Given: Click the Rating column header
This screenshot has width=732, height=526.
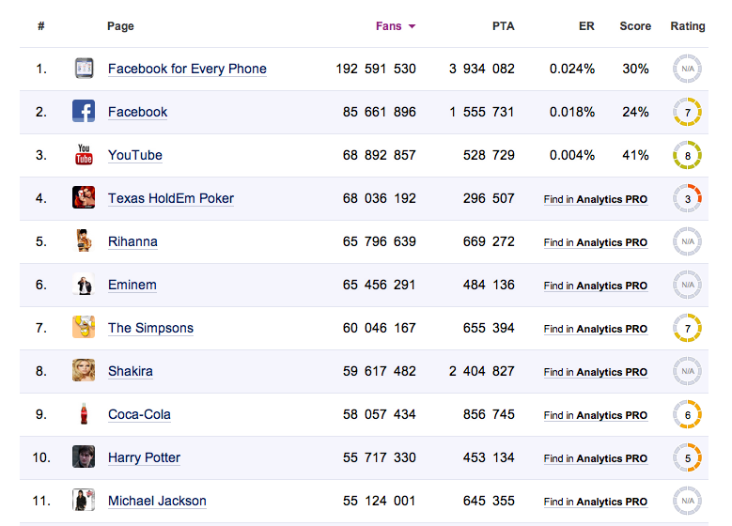Looking at the screenshot, I should [x=687, y=26].
